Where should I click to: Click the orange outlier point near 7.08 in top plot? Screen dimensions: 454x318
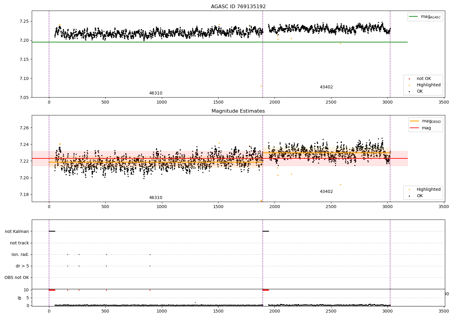click(261, 86)
